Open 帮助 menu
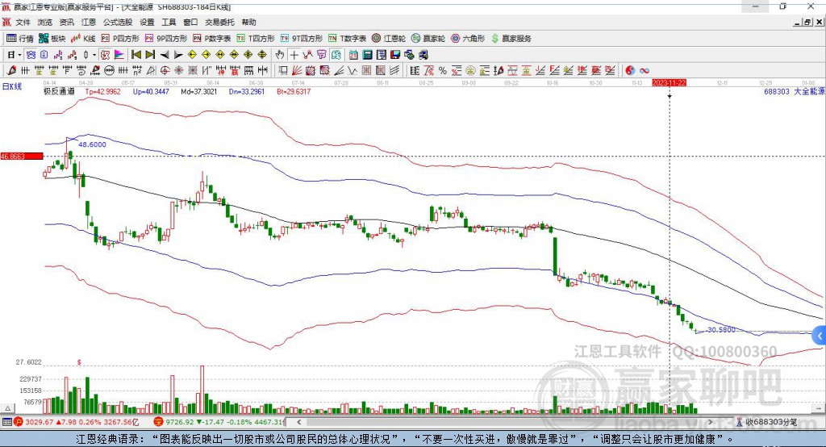This screenshot has width=826, height=447. [248, 22]
